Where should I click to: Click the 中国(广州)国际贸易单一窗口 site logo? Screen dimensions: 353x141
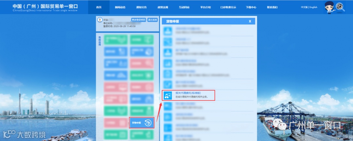(x=45, y=8)
